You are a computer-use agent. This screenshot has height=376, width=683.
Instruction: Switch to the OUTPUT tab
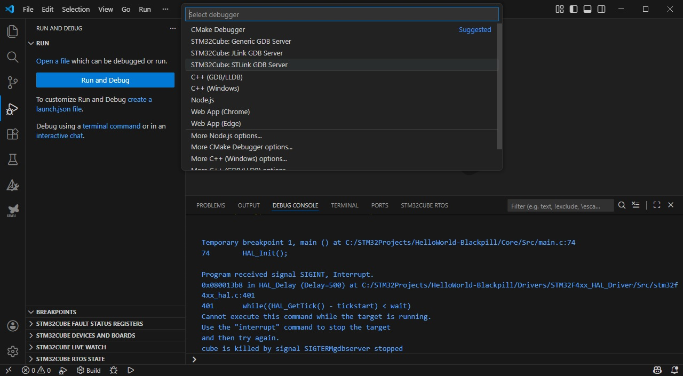pos(249,205)
